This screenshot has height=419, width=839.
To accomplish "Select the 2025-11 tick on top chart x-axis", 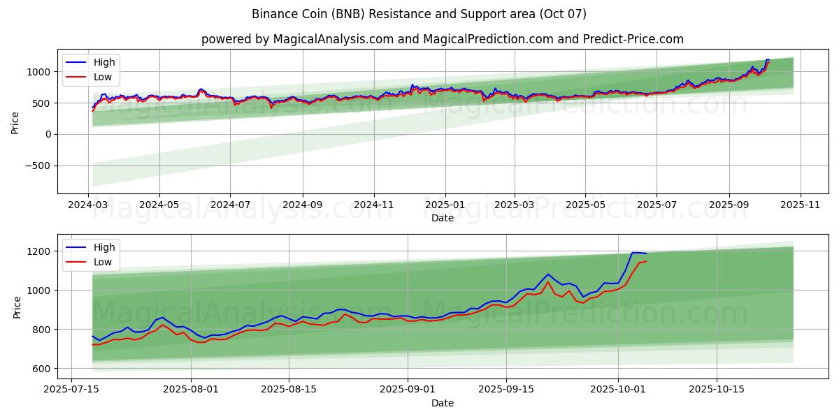I will coord(801,206).
